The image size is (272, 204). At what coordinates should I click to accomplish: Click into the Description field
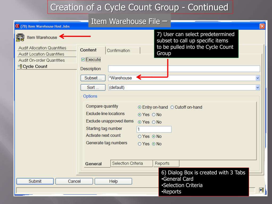184,69
